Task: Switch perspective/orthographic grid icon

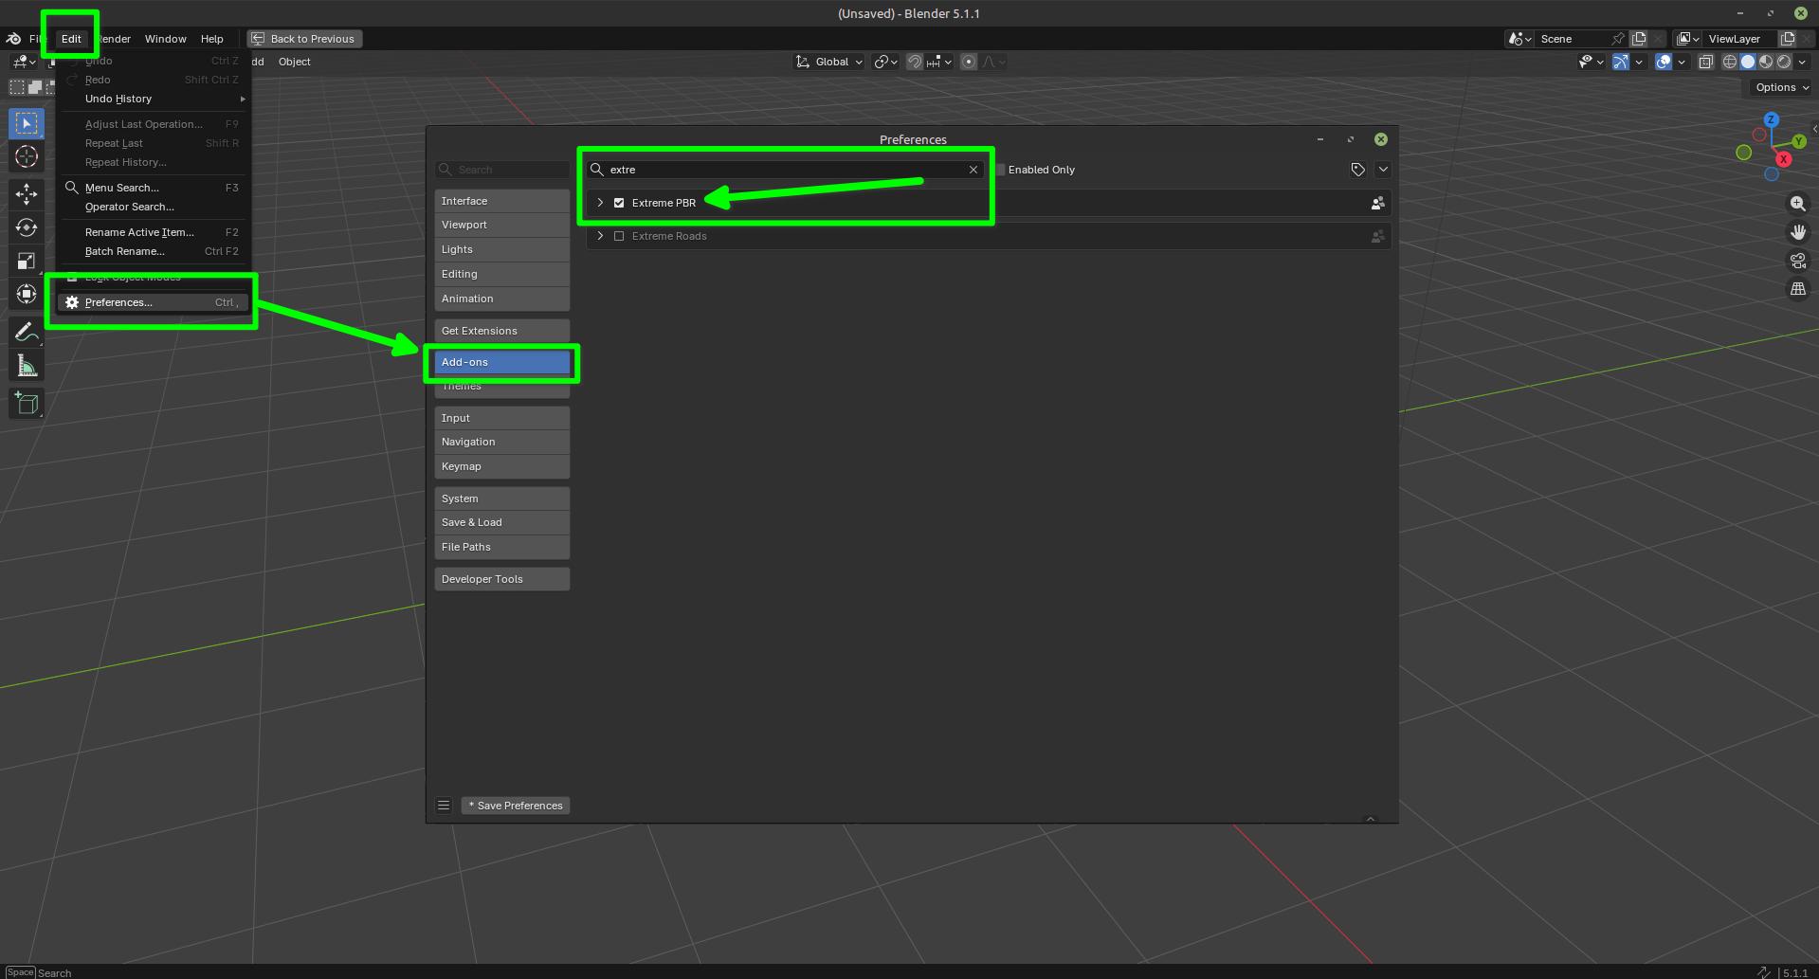Action: tap(1797, 289)
